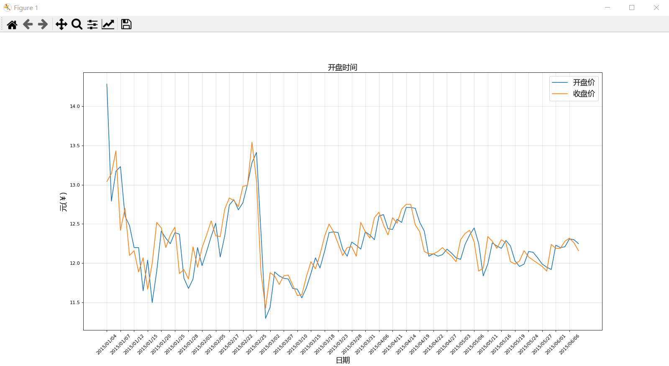The image size is (669, 366).
Task: Click the 11.5 y-axis tick label
Action: (75, 302)
